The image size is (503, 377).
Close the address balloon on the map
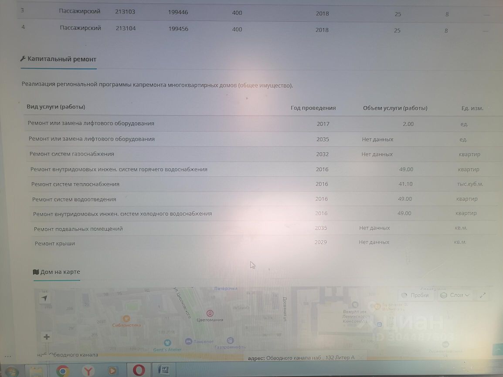(x=360, y=357)
